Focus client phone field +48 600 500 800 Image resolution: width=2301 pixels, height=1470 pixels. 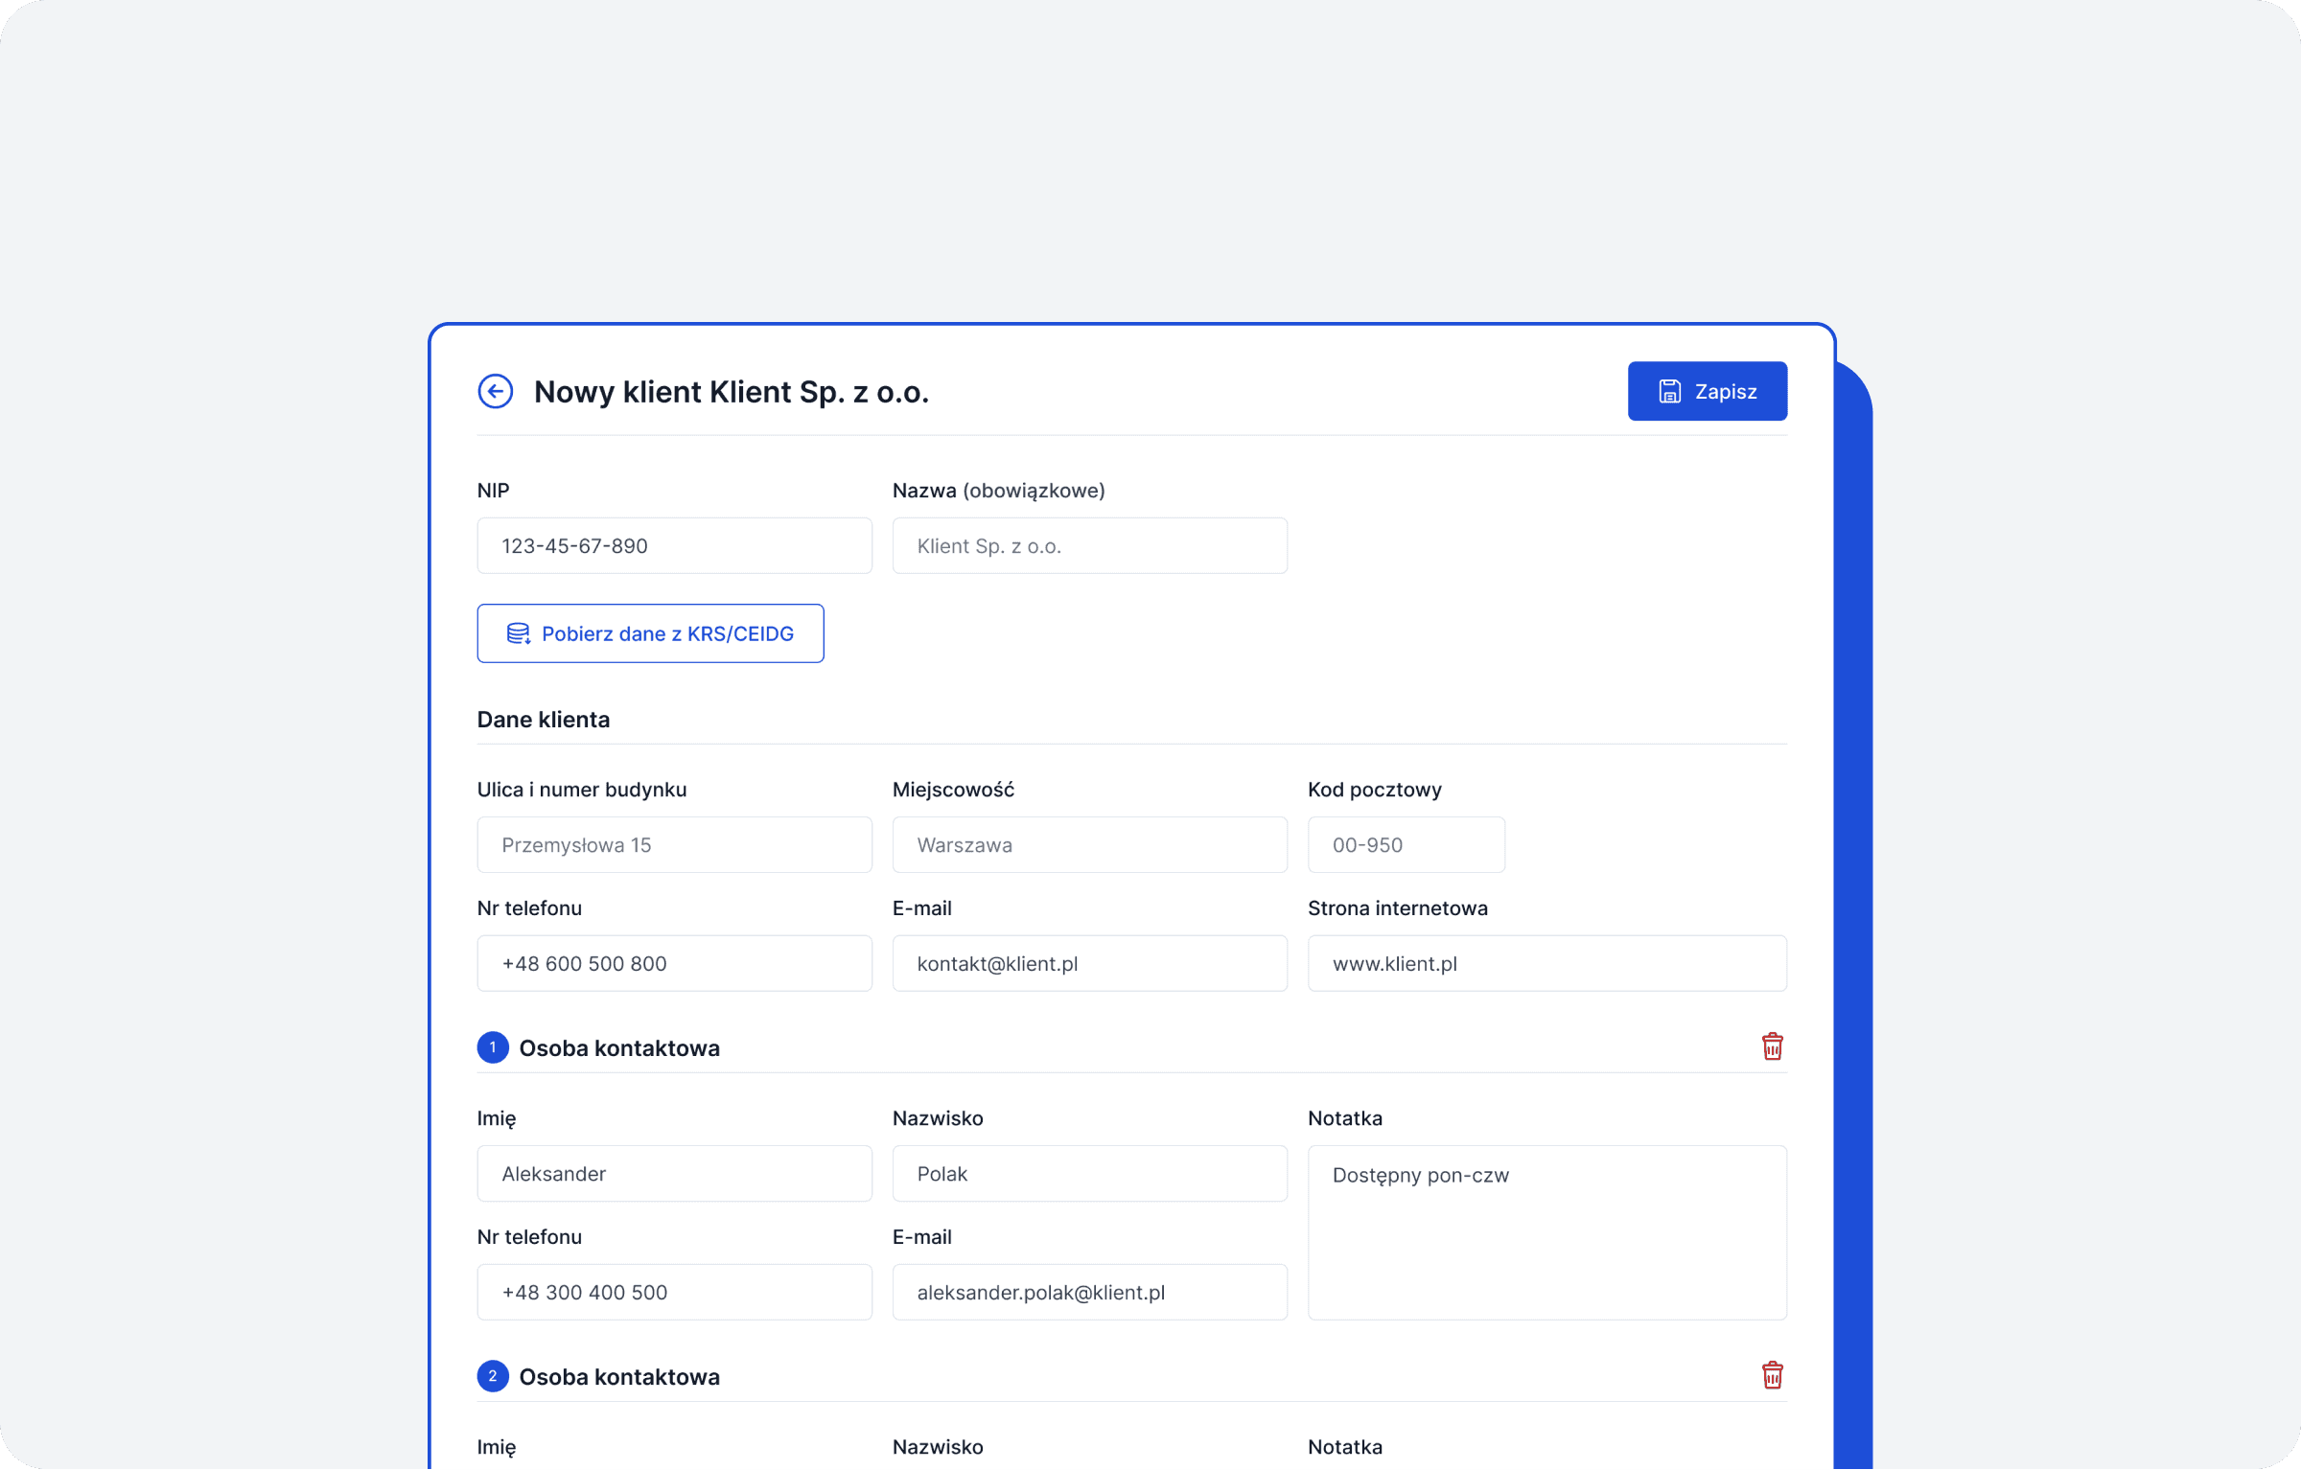click(674, 963)
